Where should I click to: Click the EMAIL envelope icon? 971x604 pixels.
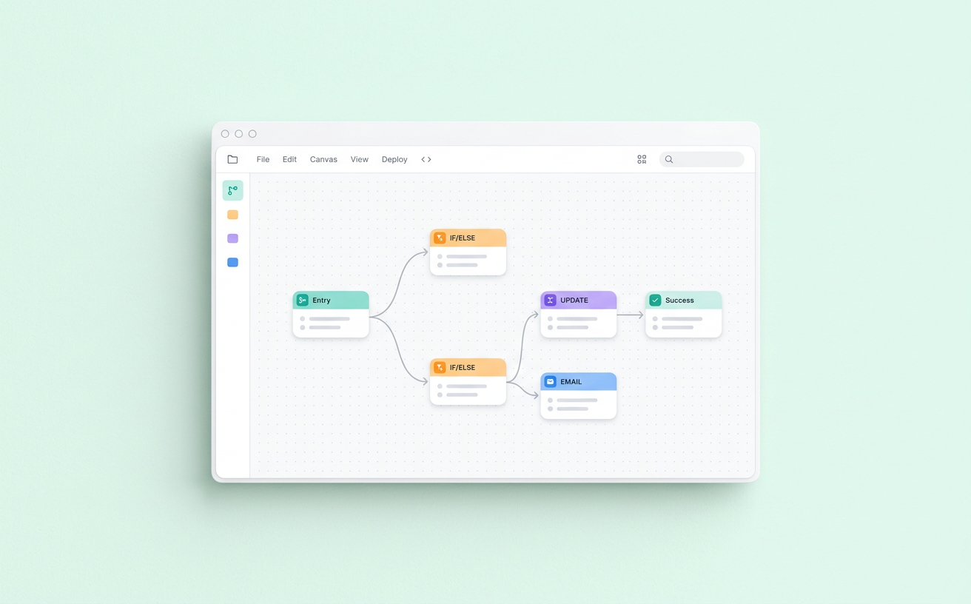pyautogui.click(x=550, y=381)
